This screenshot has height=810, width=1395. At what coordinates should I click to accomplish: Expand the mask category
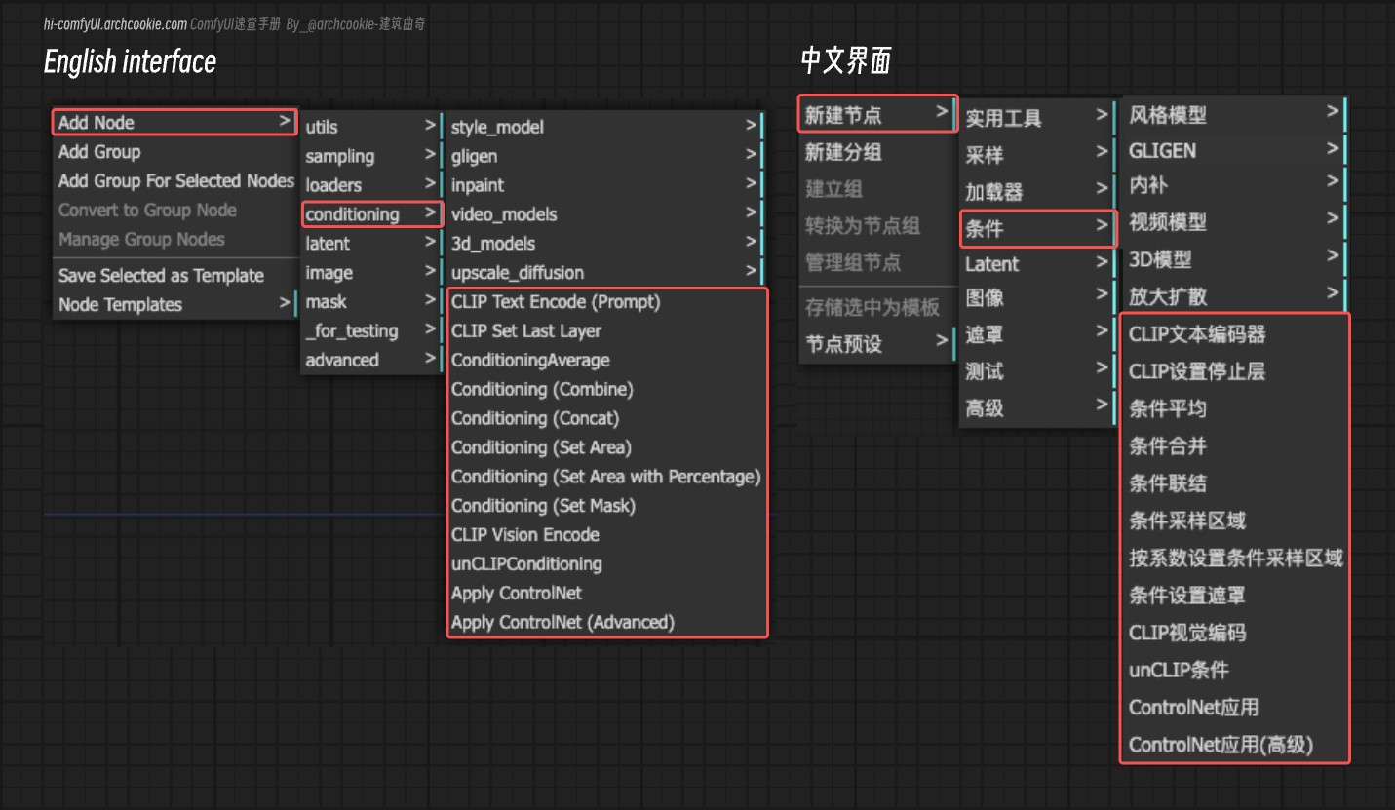pyautogui.click(x=371, y=302)
